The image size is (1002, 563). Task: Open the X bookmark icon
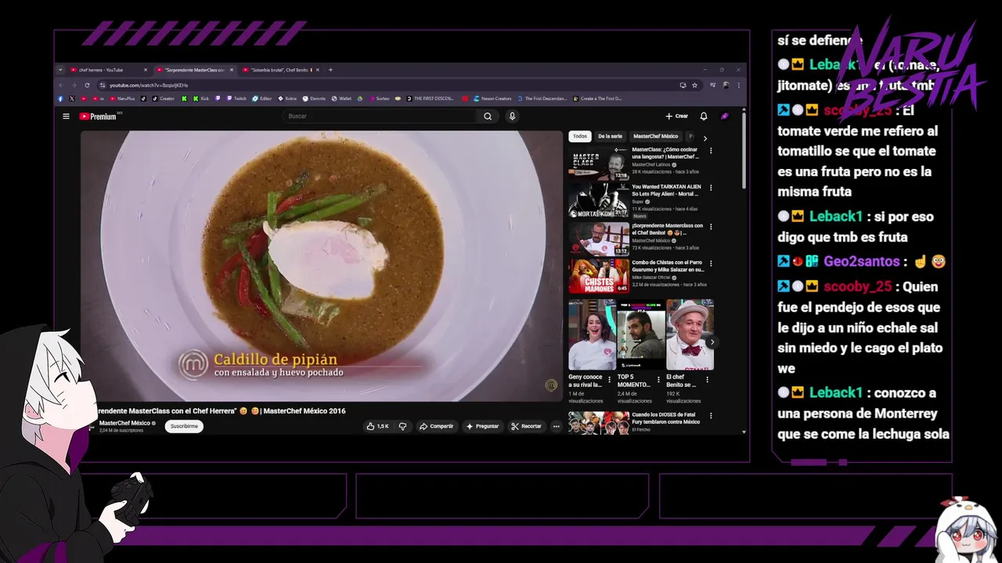click(72, 99)
